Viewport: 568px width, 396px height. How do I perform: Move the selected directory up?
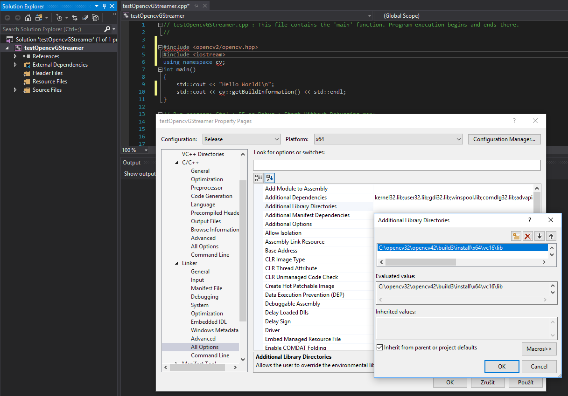pyautogui.click(x=551, y=236)
